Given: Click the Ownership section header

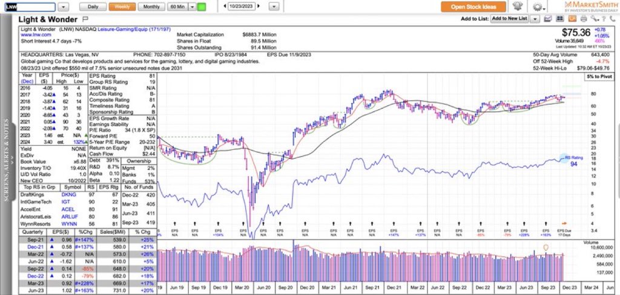Looking at the screenshot, I should (x=139, y=161).
